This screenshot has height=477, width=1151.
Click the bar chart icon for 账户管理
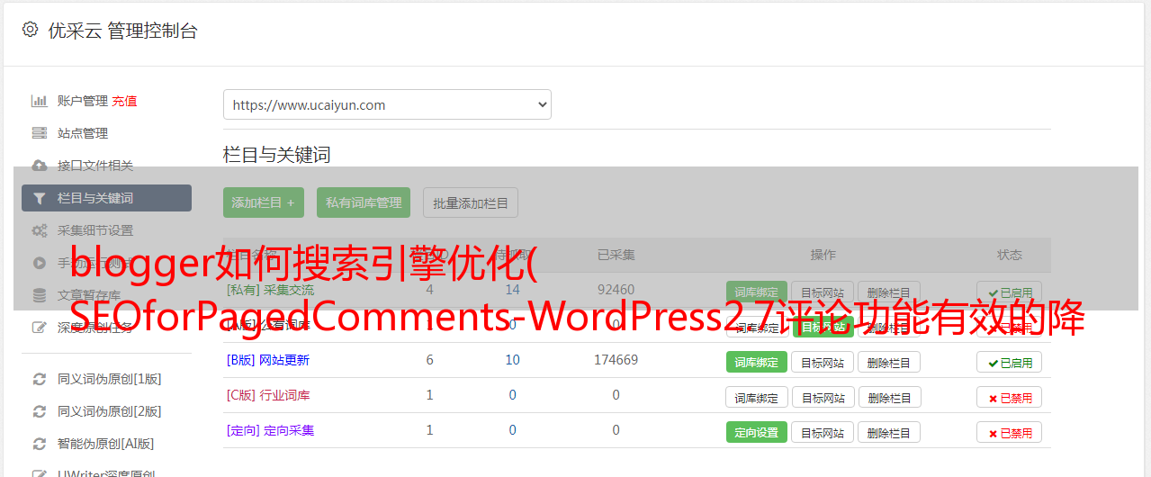tap(39, 101)
